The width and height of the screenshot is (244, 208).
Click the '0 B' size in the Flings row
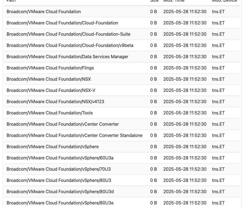click(x=153, y=68)
